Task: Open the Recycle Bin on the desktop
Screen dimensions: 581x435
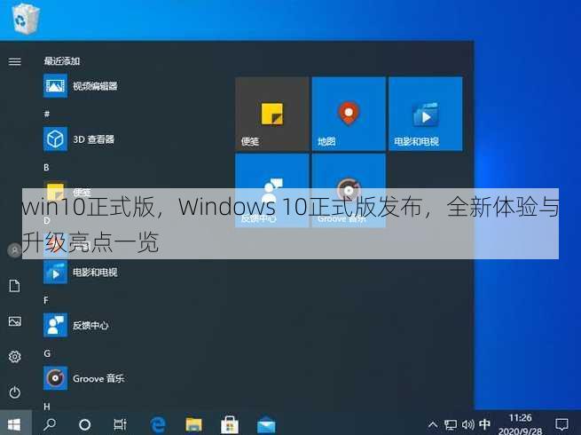Action: [26, 19]
